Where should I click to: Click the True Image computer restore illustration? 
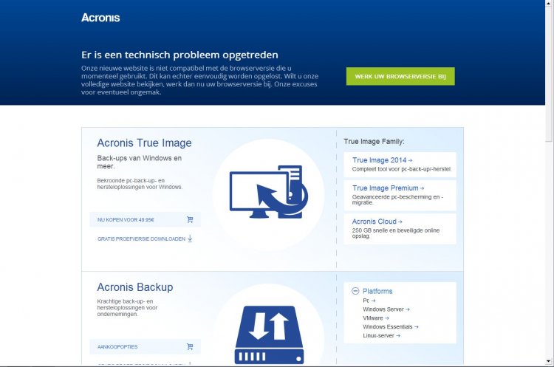coord(269,192)
